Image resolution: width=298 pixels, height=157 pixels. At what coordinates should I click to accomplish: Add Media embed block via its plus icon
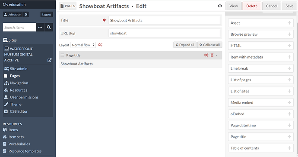289,102
